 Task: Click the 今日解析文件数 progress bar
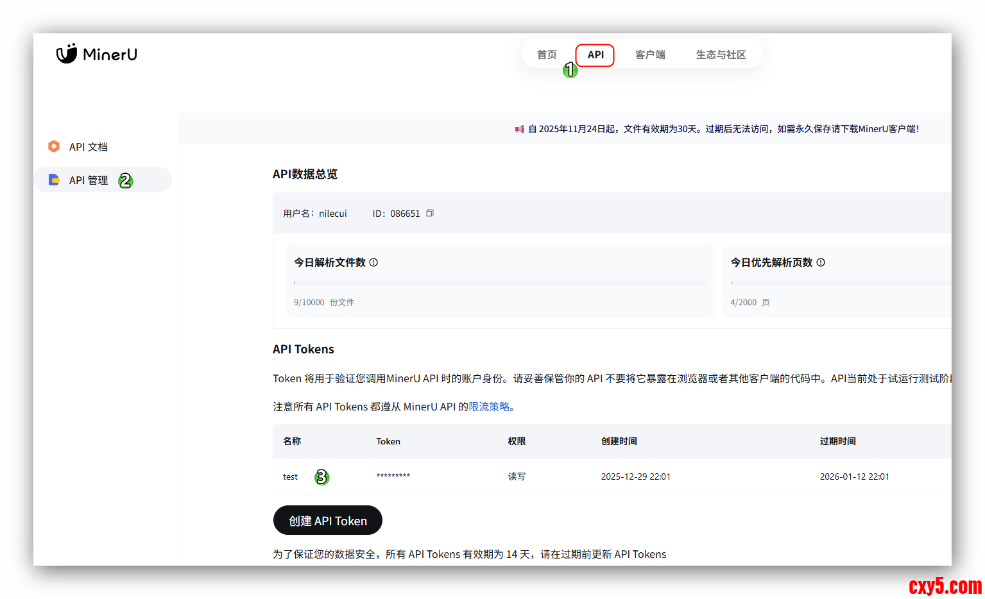click(x=501, y=283)
